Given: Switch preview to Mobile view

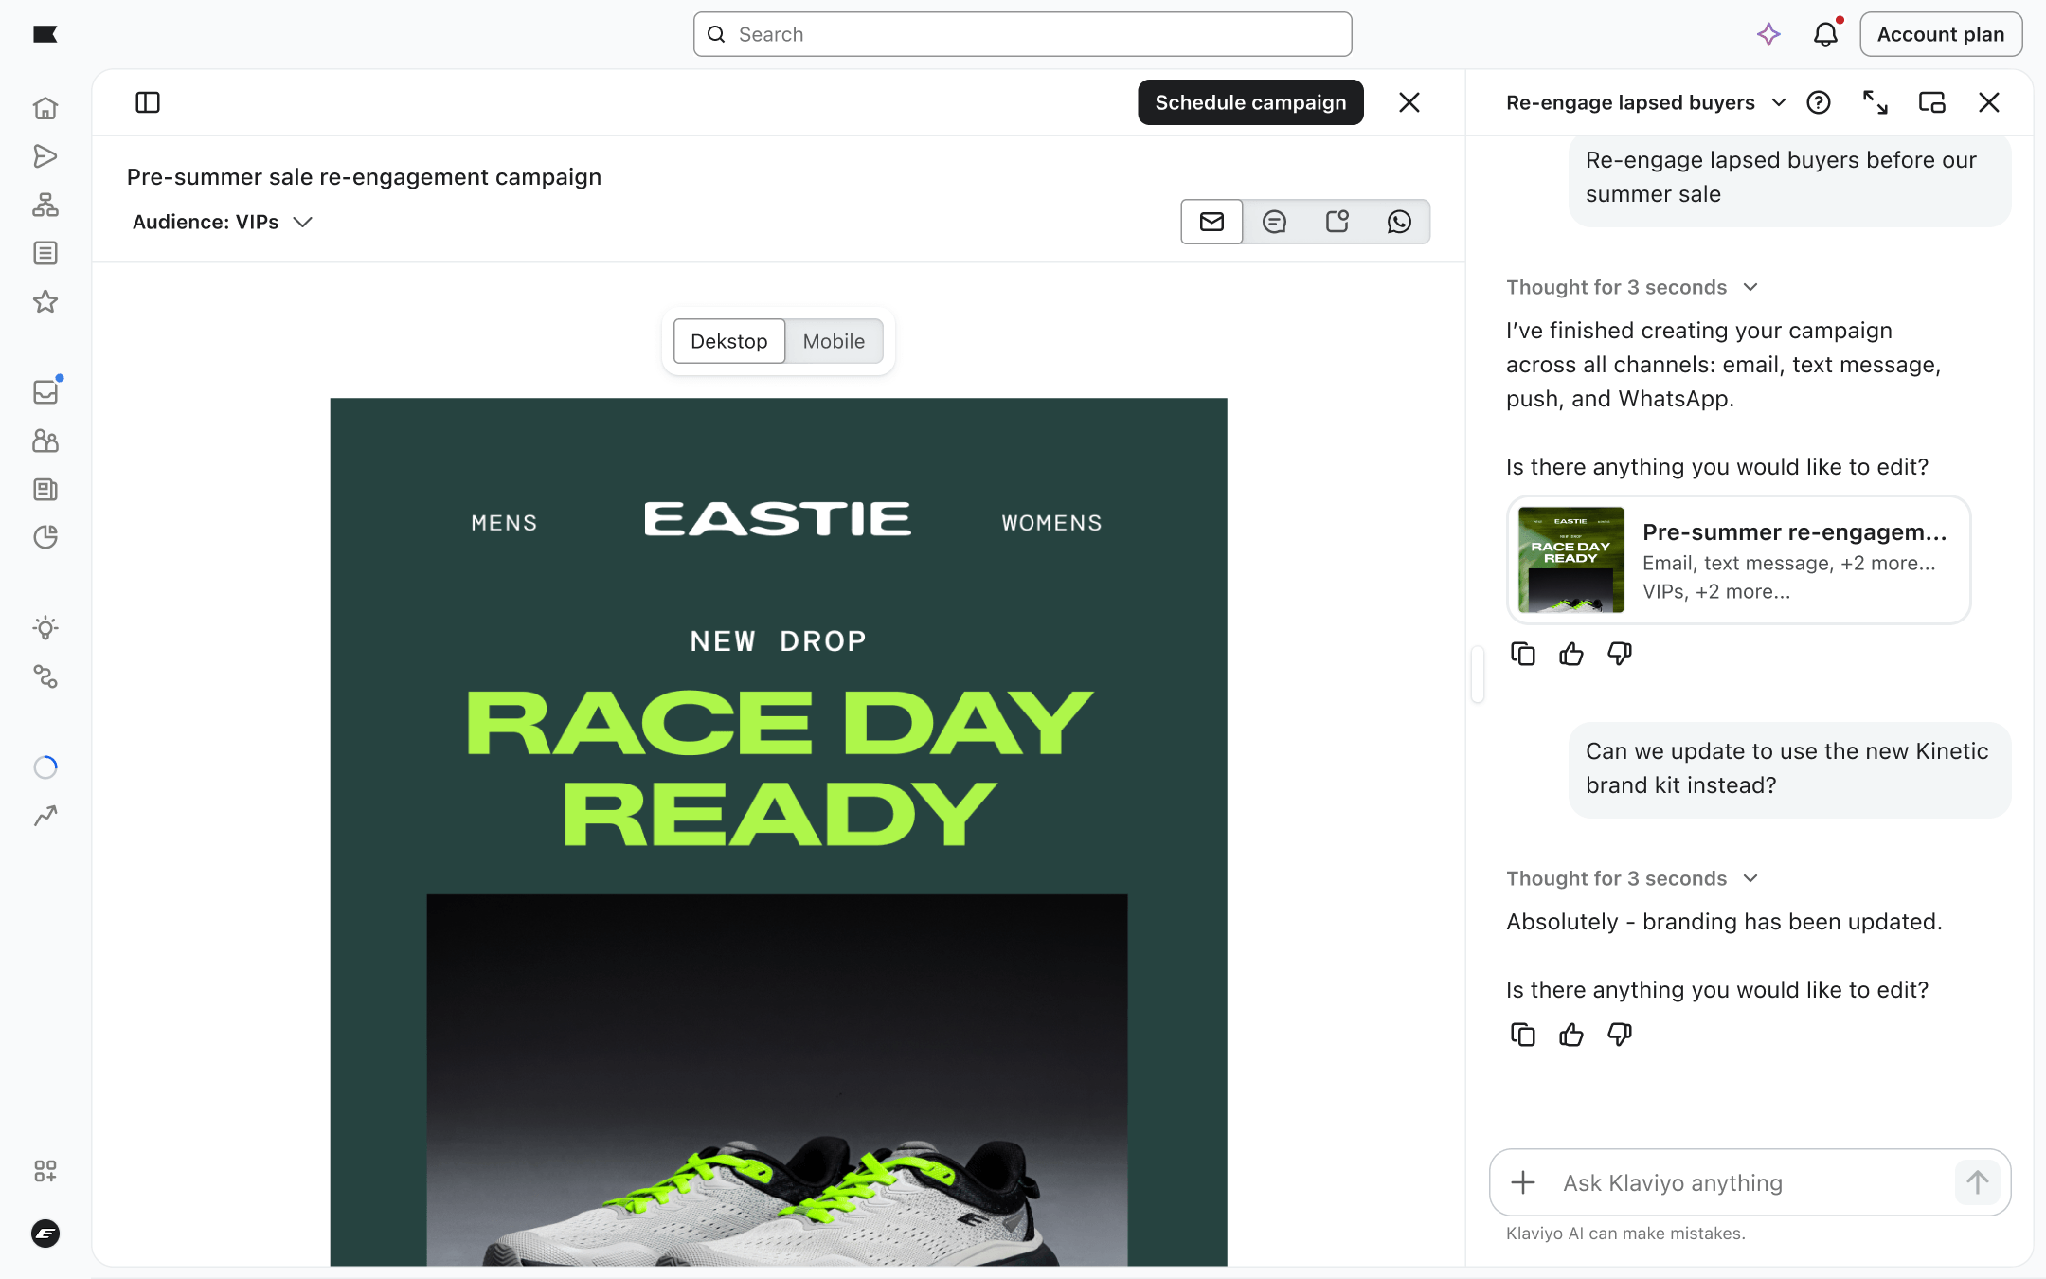Looking at the screenshot, I should tap(834, 341).
